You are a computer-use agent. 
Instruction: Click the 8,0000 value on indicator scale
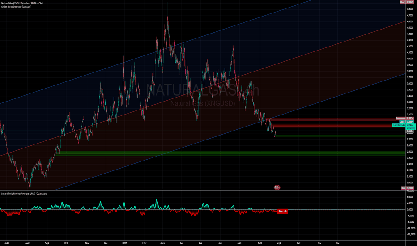[410, 197]
